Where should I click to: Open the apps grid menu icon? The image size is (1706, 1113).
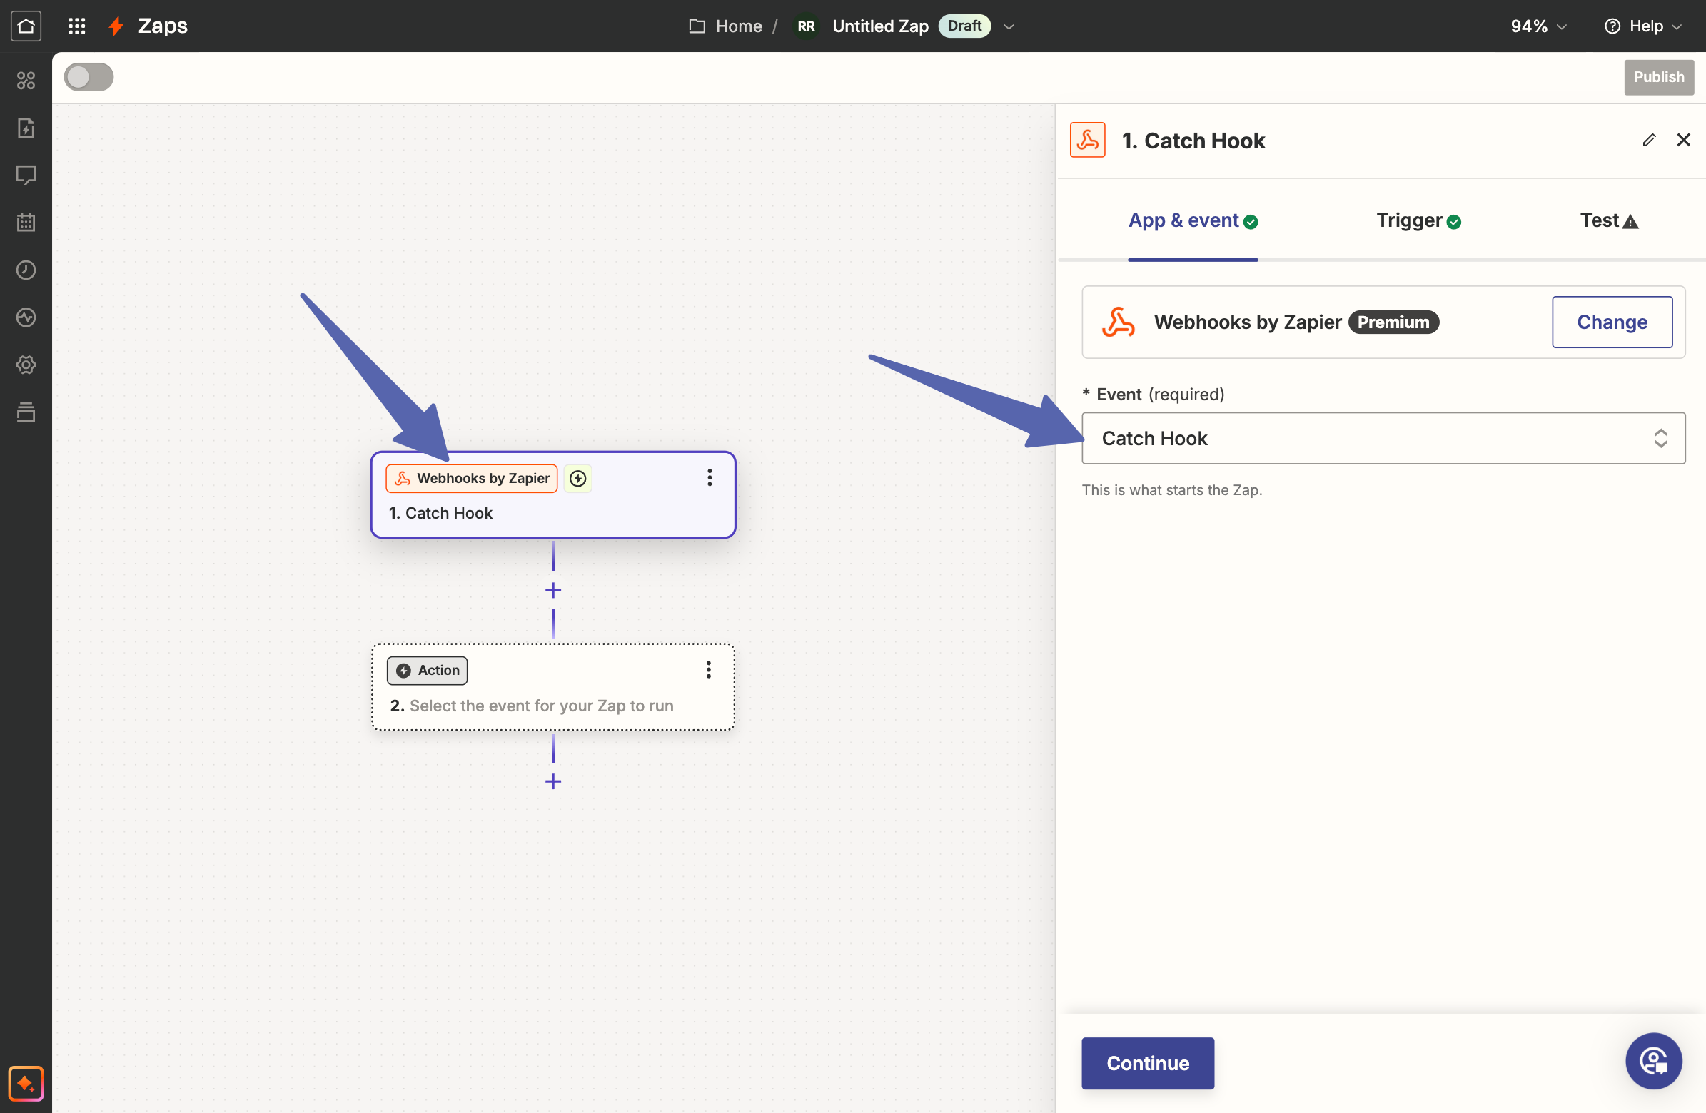pyautogui.click(x=76, y=26)
